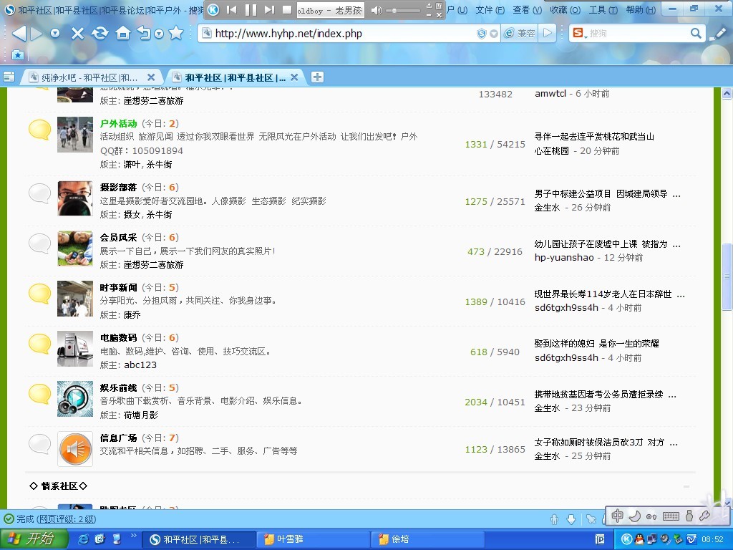Stop loading the page

pyautogui.click(x=77, y=33)
